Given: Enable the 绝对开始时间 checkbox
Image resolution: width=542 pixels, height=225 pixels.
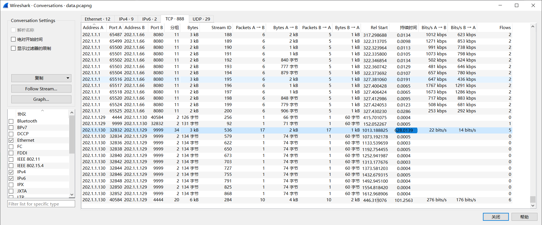Looking at the screenshot, I should [13, 39].
